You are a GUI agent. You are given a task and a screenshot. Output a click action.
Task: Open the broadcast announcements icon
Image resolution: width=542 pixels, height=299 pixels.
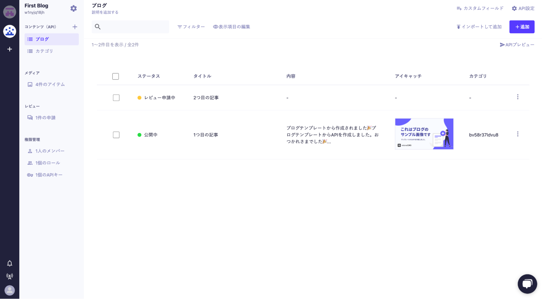pyautogui.click(x=10, y=276)
